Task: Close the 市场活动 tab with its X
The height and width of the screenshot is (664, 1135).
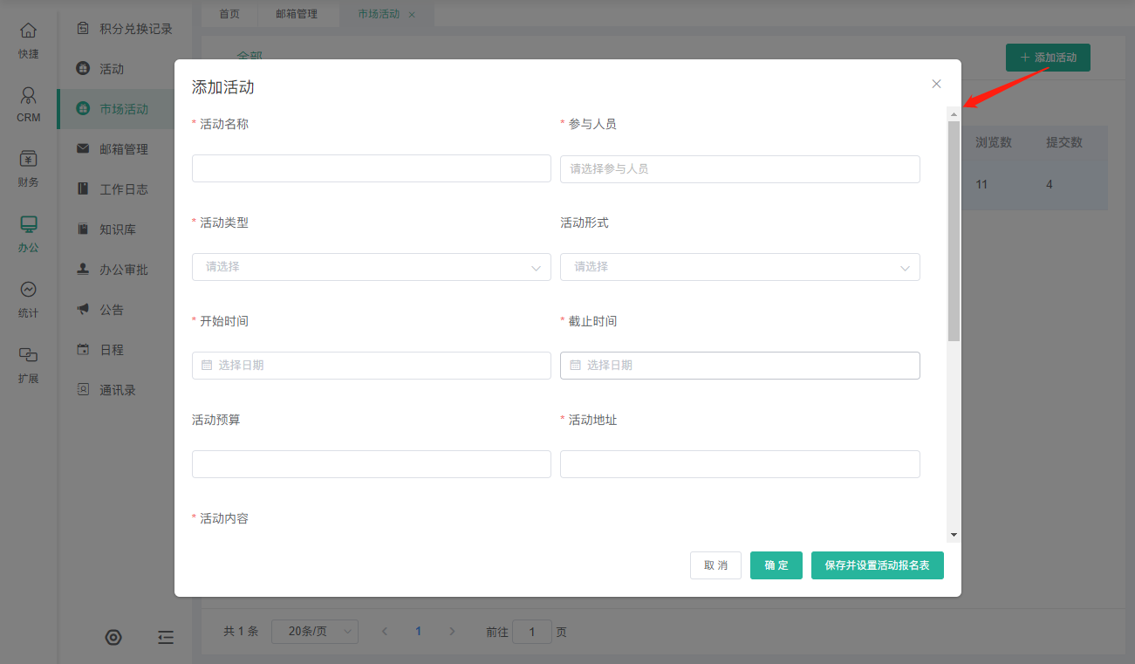Action: (412, 15)
